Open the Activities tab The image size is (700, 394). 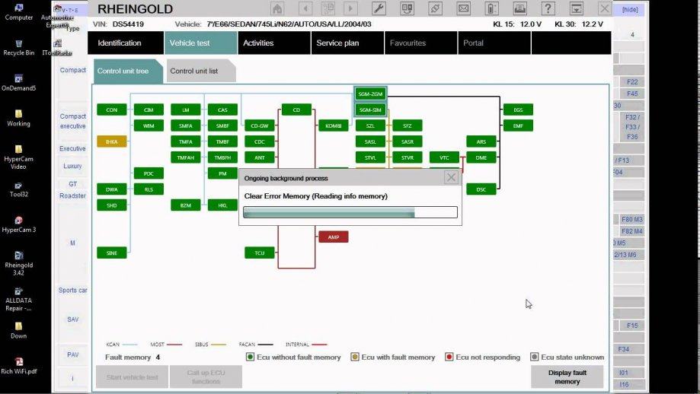pos(274,43)
